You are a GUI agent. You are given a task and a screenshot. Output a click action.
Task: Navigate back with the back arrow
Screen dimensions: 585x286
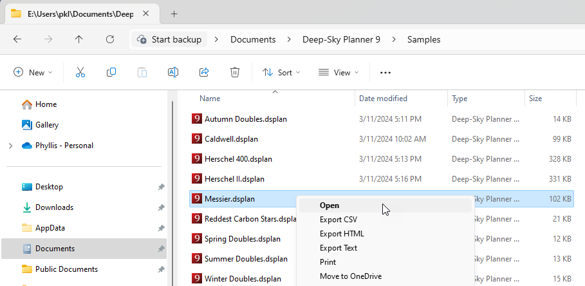(x=17, y=39)
